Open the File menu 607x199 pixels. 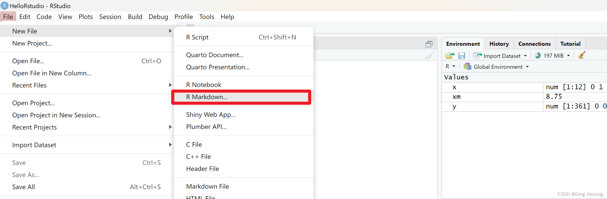point(8,17)
